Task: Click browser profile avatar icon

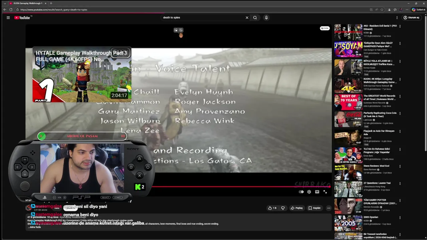Action: coord(401,10)
